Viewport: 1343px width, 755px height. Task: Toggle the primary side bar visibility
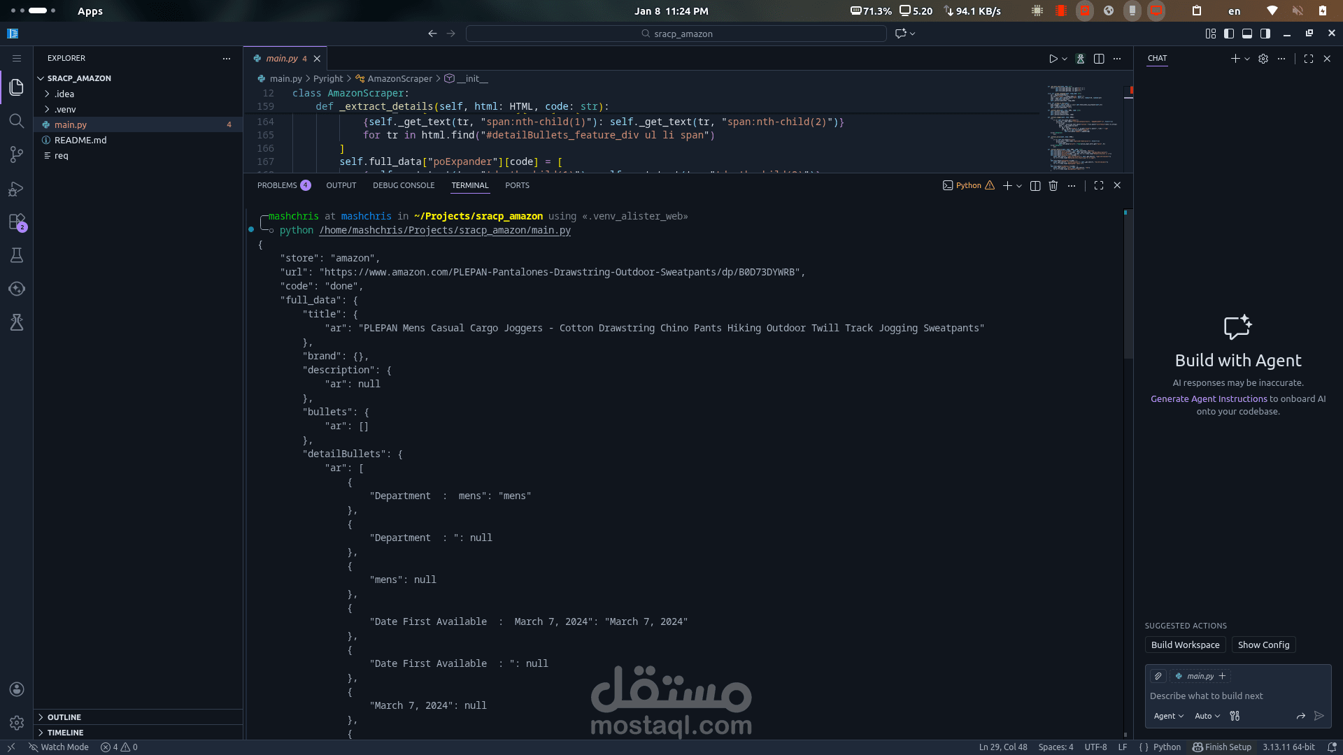pos(1229,34)
